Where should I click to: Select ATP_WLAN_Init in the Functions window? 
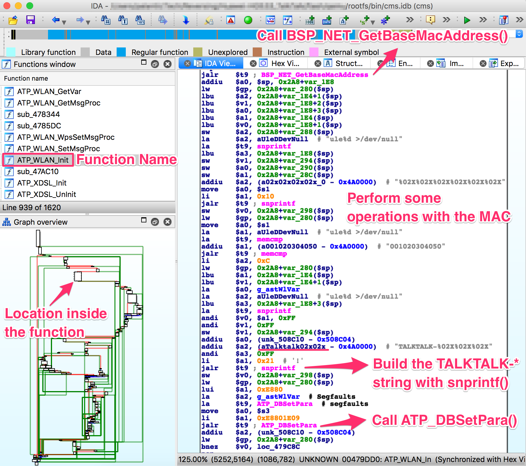[x=43, y=160]
